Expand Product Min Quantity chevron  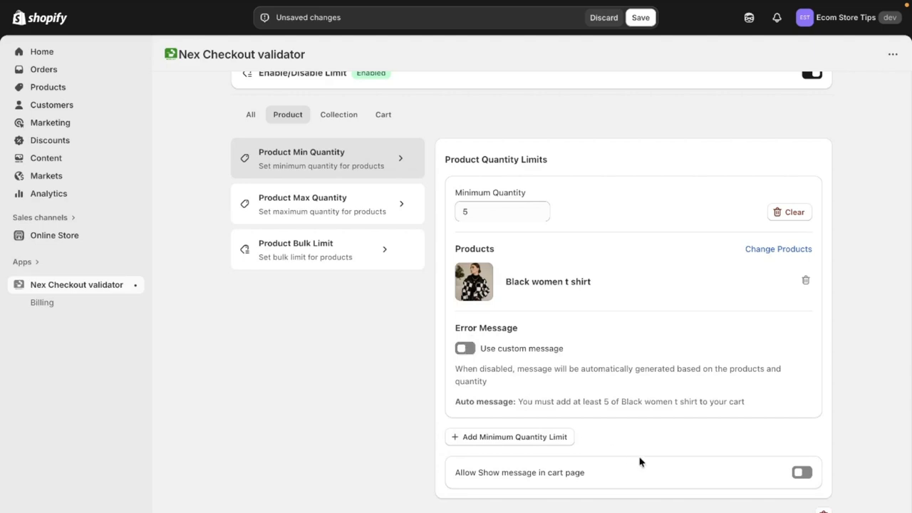coord(400,158)
